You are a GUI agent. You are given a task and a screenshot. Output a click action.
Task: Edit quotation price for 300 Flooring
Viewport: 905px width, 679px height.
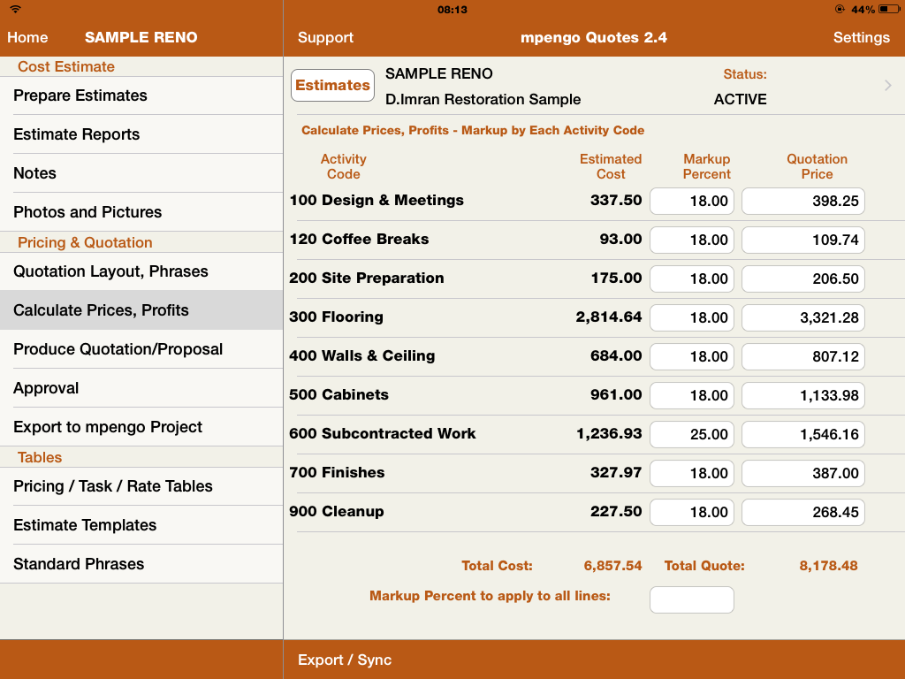tap(802, 317)
